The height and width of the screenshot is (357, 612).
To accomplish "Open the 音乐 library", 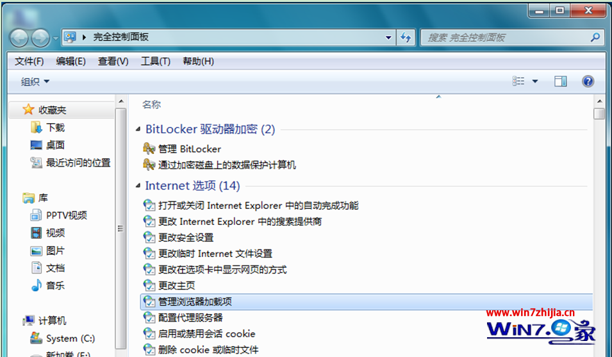I will tap(55, 286).
